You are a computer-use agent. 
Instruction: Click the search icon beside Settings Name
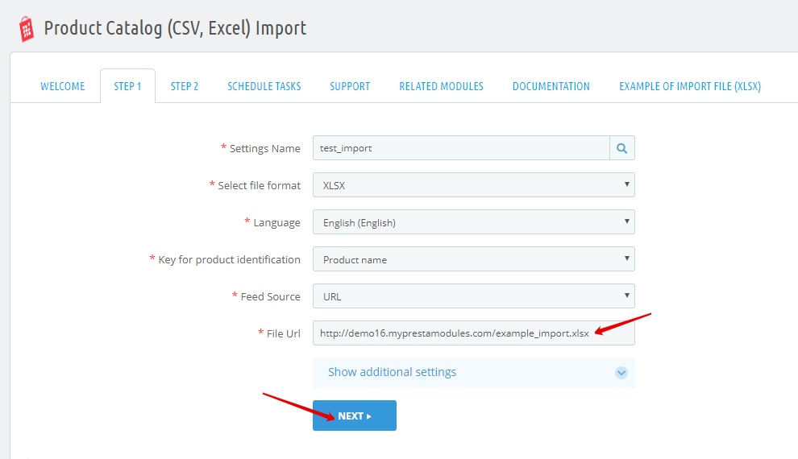click(x=622, y=148)
